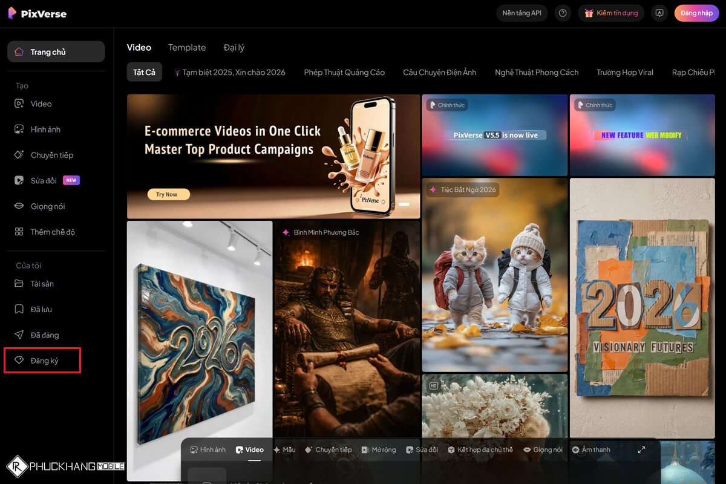The height and width of the screenshot is (484, 726).
Task: Click the Kiếm tín dụng button
Action: click(x=611, y=13)
